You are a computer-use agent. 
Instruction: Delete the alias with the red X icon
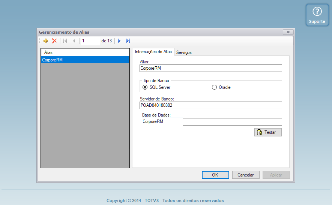click(x=54, y=41)
